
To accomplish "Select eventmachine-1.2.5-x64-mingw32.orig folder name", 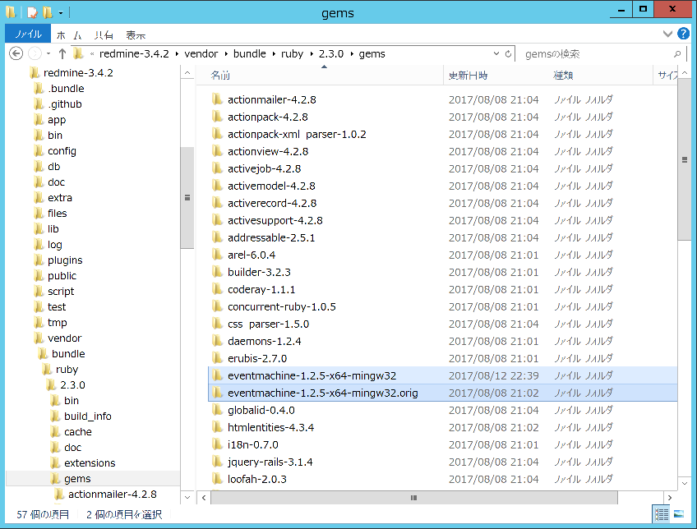I will [x=323, y=393].
